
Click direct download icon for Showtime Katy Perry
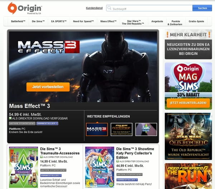(118, 161)
